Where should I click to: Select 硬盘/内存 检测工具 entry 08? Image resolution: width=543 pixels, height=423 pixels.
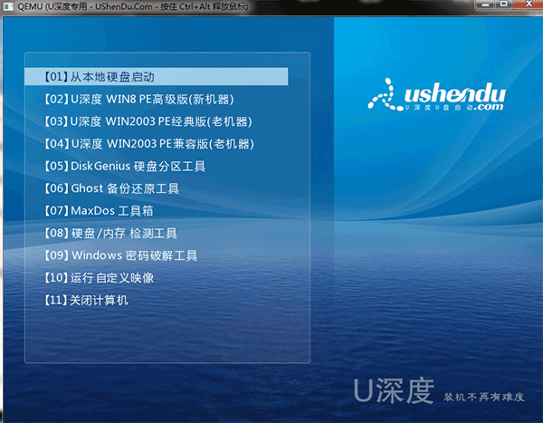[110, 233]
